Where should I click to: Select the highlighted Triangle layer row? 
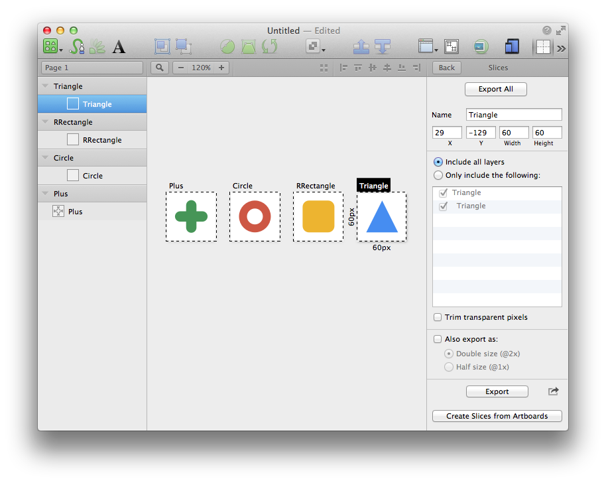(92, 104)
